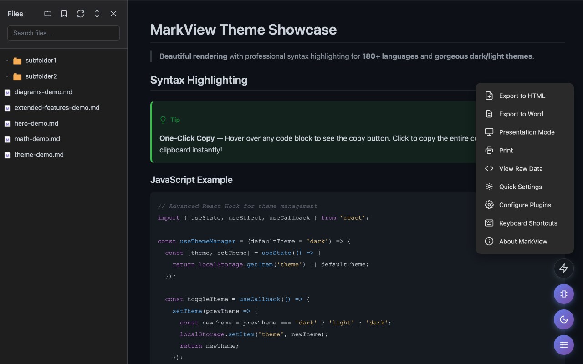Open About MarkView menu entry
The image size is (583, 364).
coord(524,241)
